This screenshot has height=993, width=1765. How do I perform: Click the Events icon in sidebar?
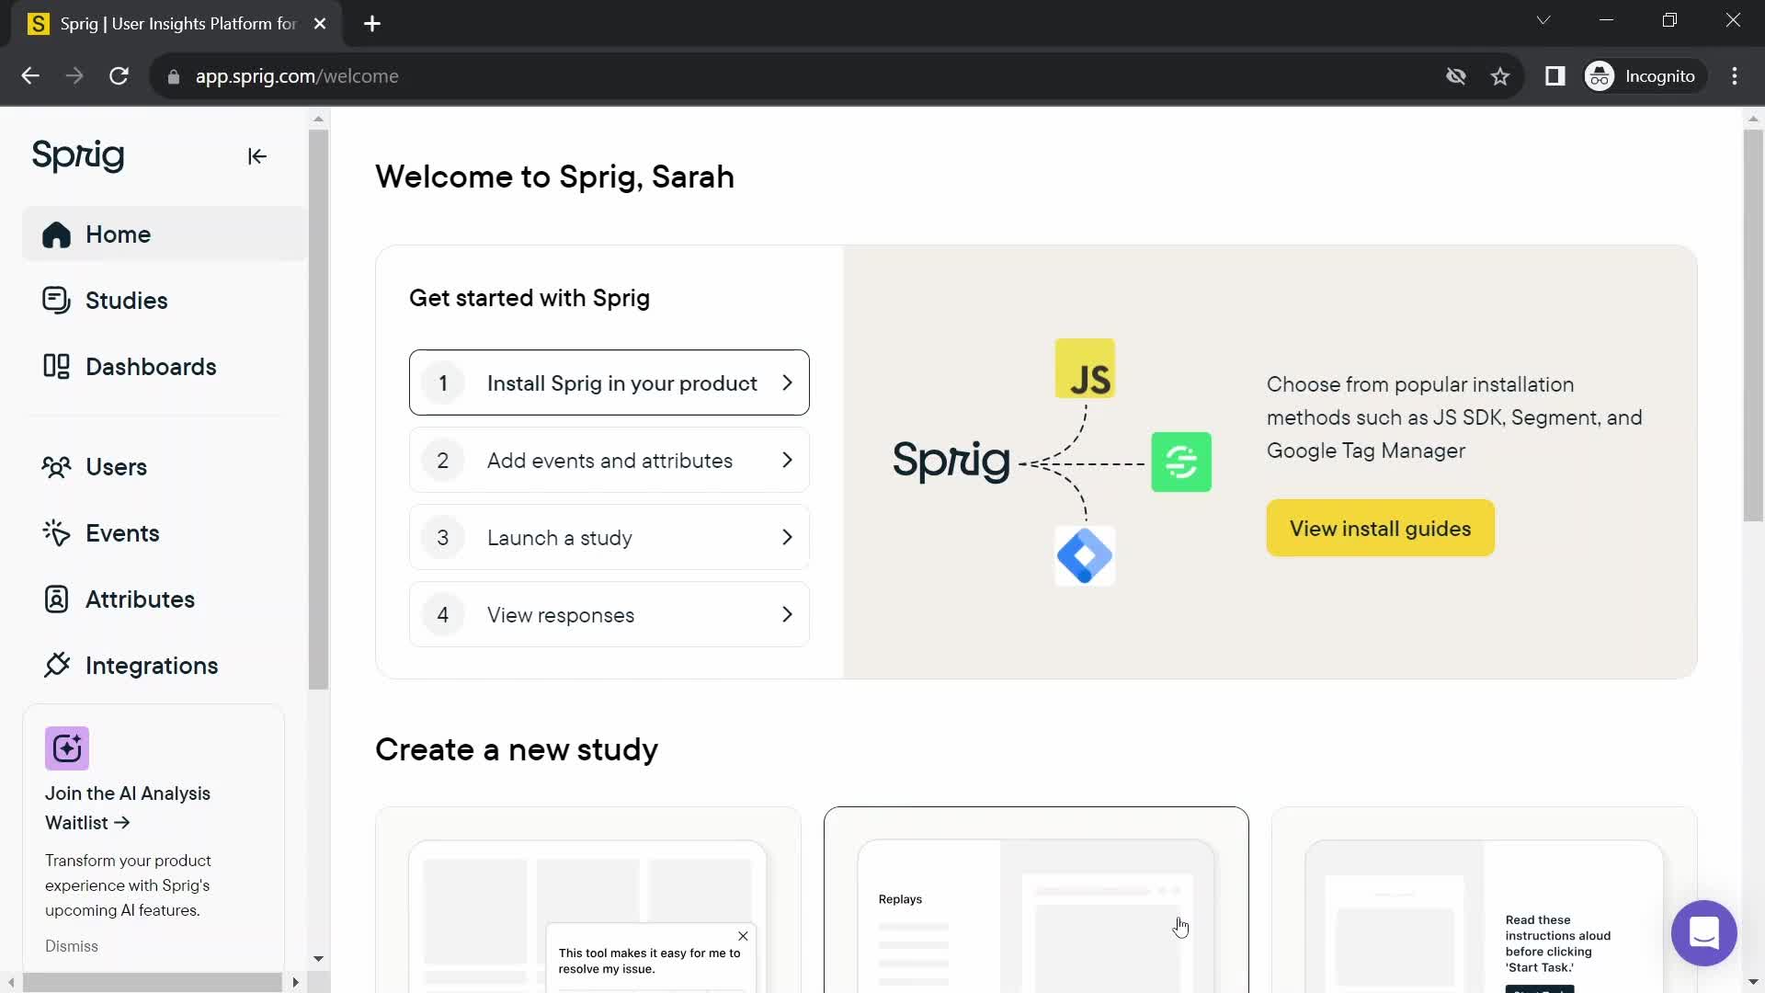pos(57,532)
